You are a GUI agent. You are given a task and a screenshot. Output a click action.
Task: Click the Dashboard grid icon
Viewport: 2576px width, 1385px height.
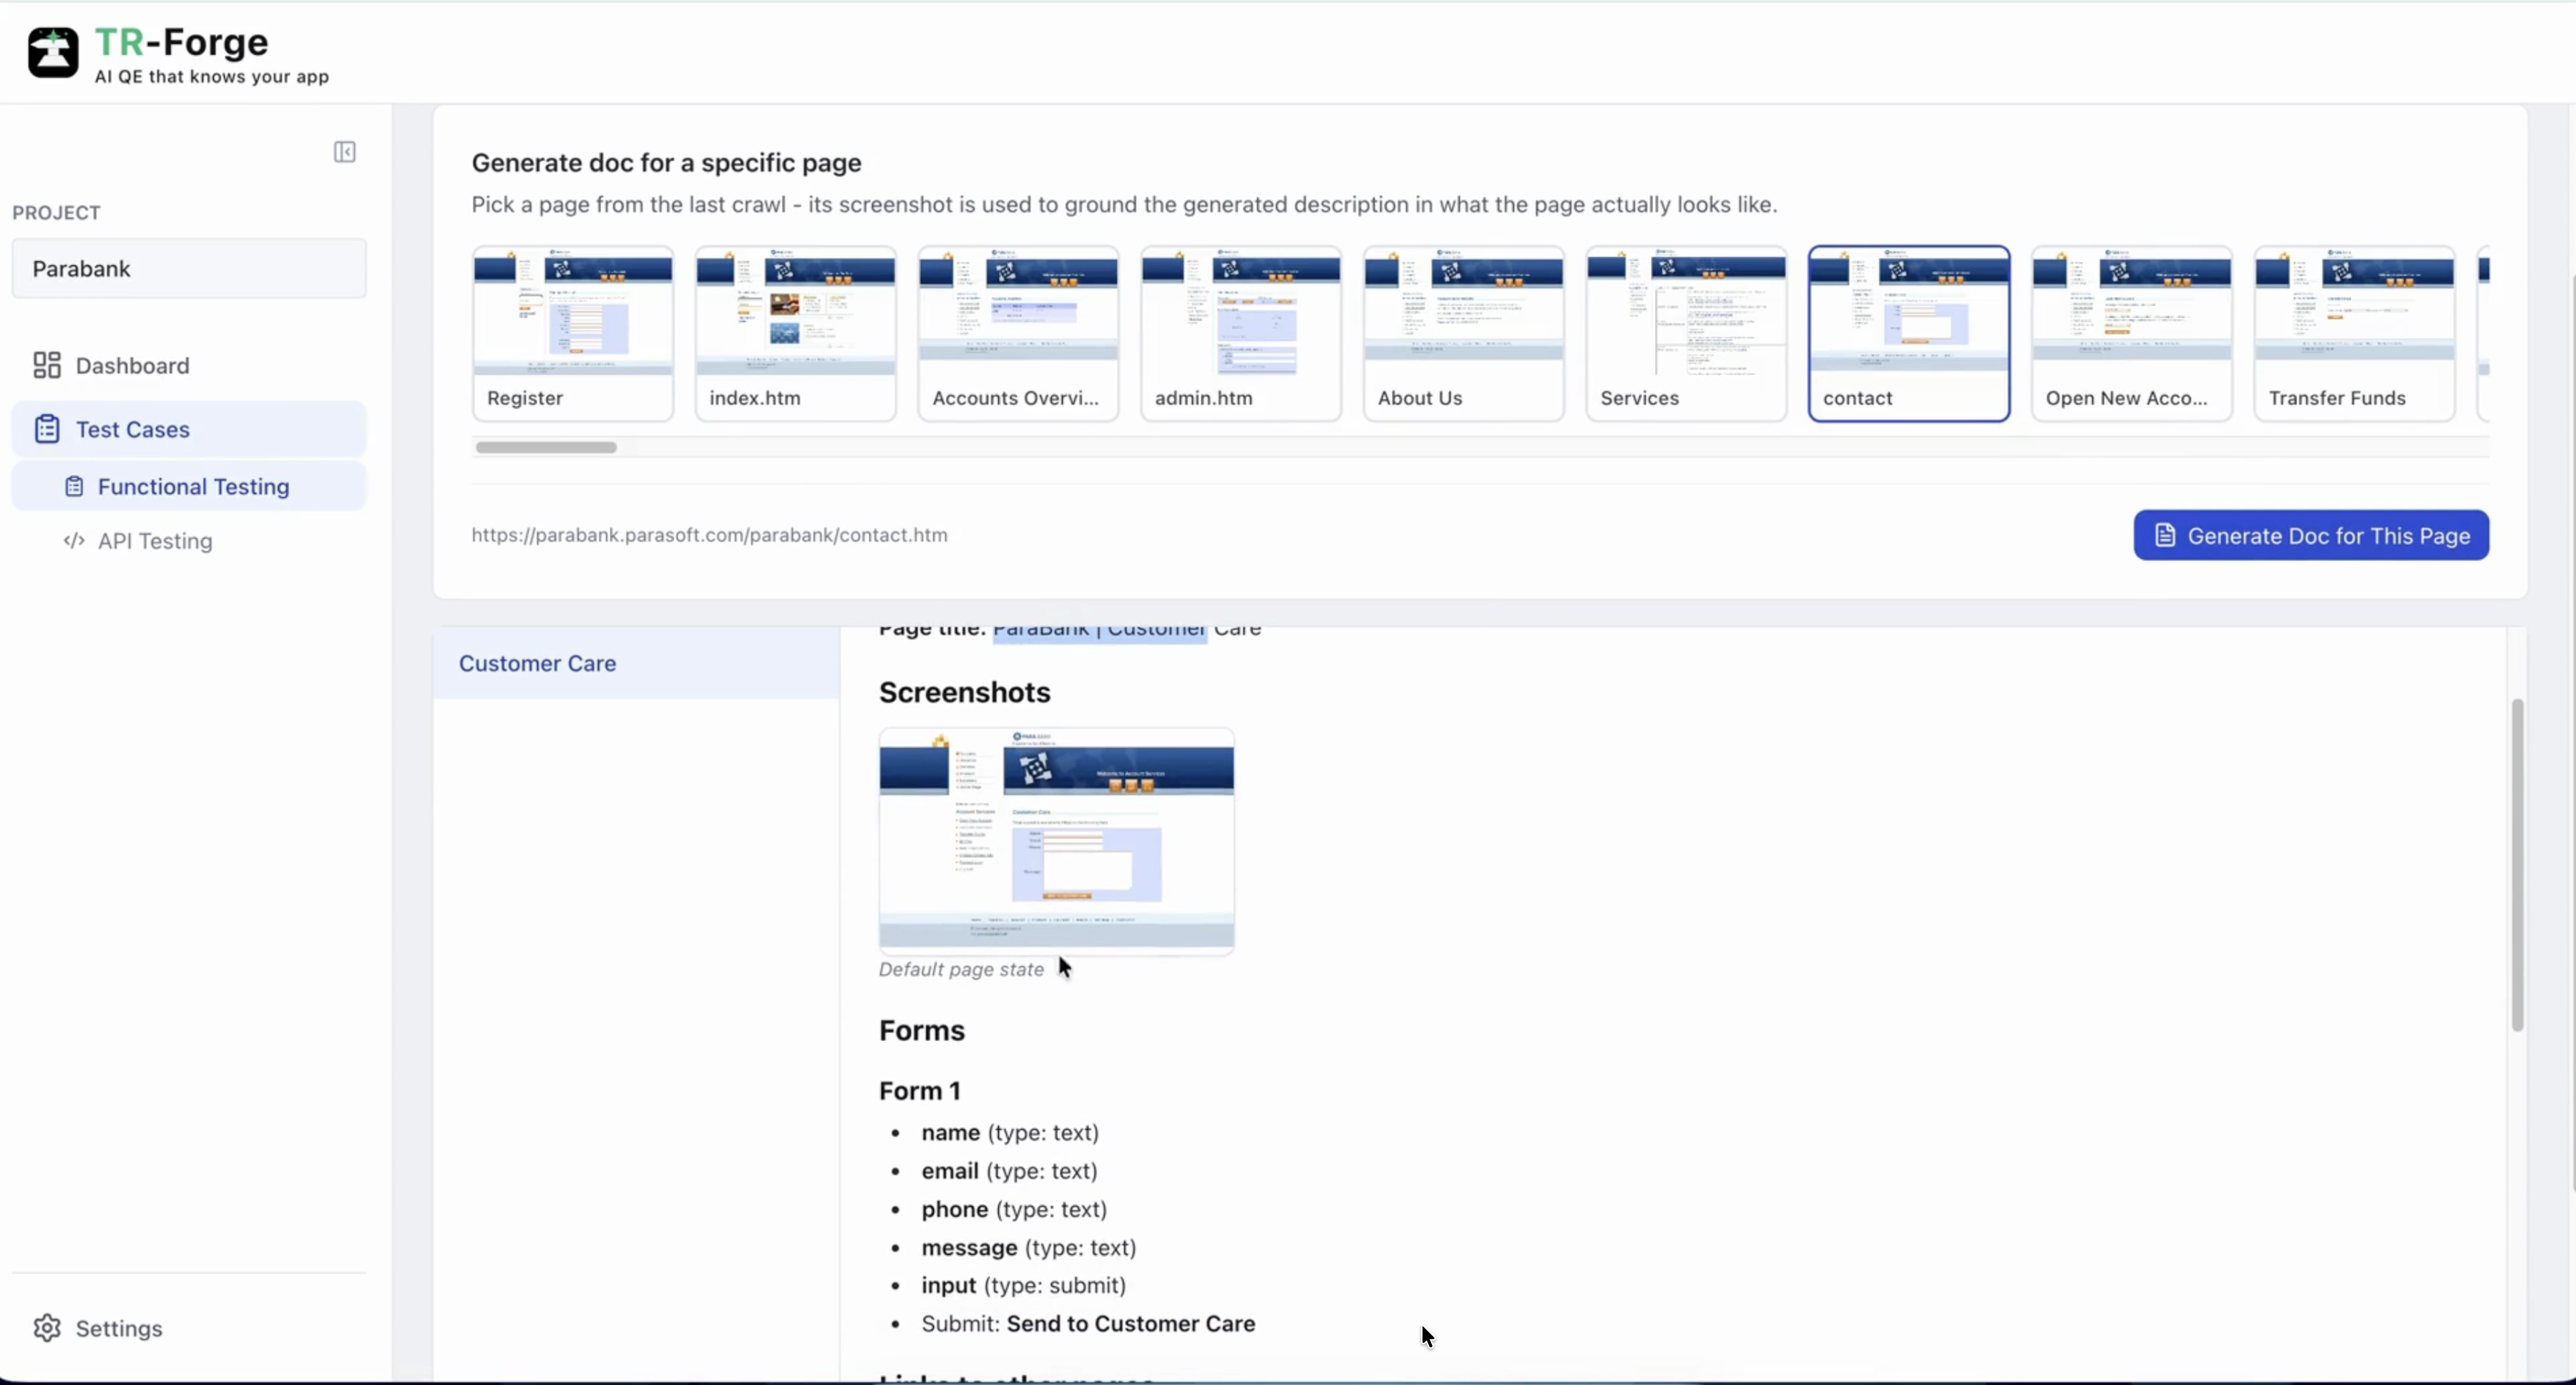[47, 365]
